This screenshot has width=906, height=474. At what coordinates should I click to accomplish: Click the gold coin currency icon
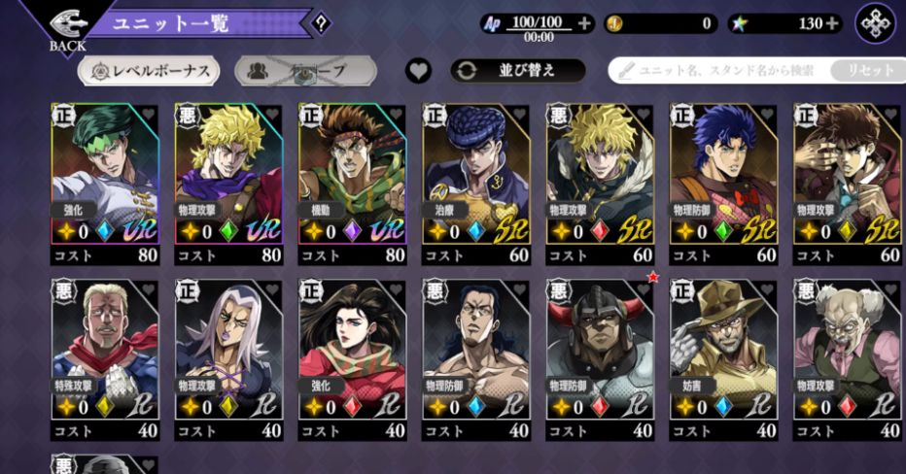(x=614, y=23)
